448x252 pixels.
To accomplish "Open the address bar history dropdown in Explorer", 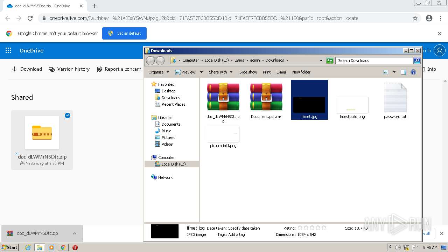I will [x=321, y=61].
